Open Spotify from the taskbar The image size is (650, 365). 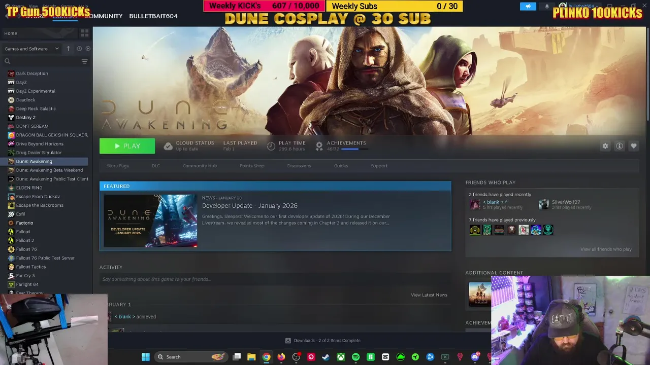coord(355,357)
